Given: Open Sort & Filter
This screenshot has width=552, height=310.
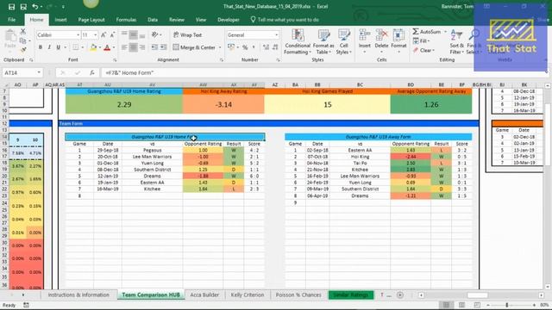Looking at the screenshot, I should (x=456, y=42).
